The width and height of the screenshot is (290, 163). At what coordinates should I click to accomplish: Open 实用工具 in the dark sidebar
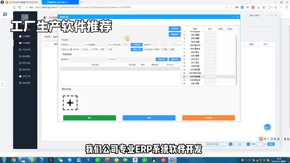[25, 76]
